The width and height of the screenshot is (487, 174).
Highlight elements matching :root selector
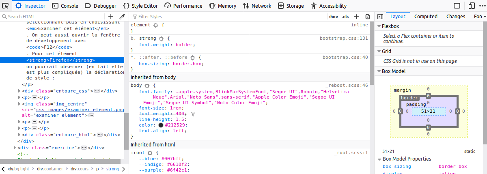(x=150, y=153)
